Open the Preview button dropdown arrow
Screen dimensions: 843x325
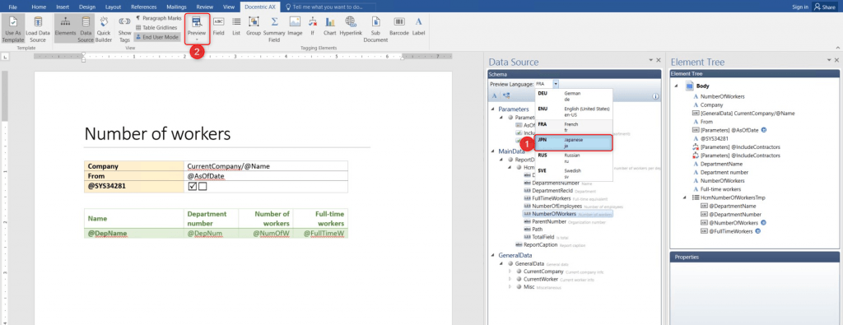[197, 39]
